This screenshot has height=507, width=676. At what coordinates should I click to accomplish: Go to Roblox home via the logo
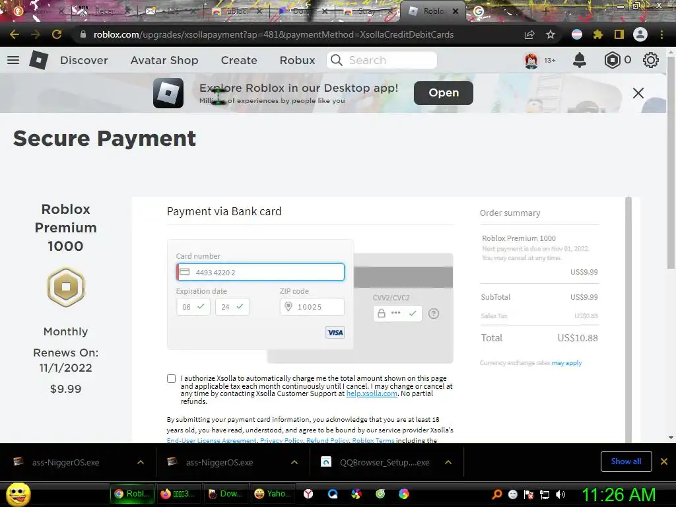(x=38, y=60)
